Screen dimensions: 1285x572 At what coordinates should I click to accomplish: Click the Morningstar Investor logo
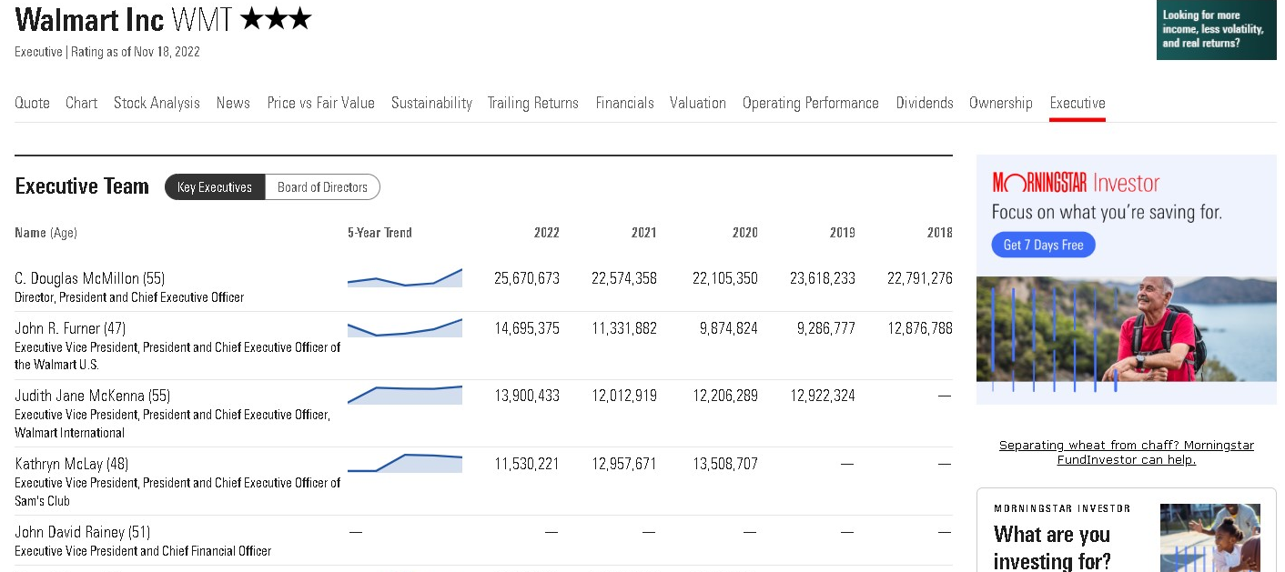tap(1076, 184)
